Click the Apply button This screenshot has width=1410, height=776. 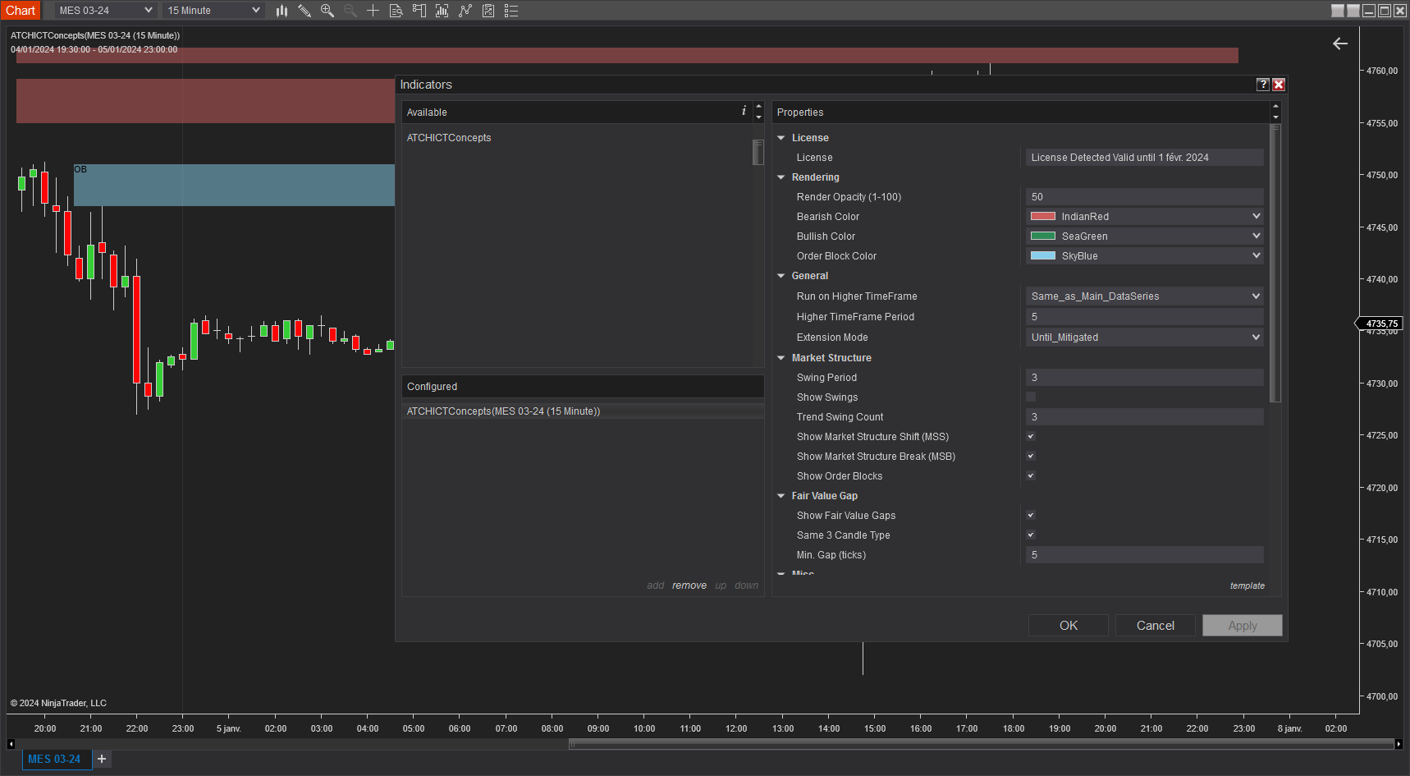tap(1243, 626)
